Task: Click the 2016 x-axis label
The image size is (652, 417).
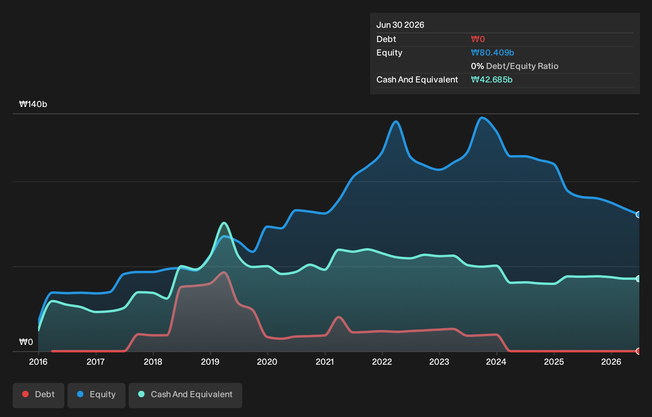Action: 38,362
